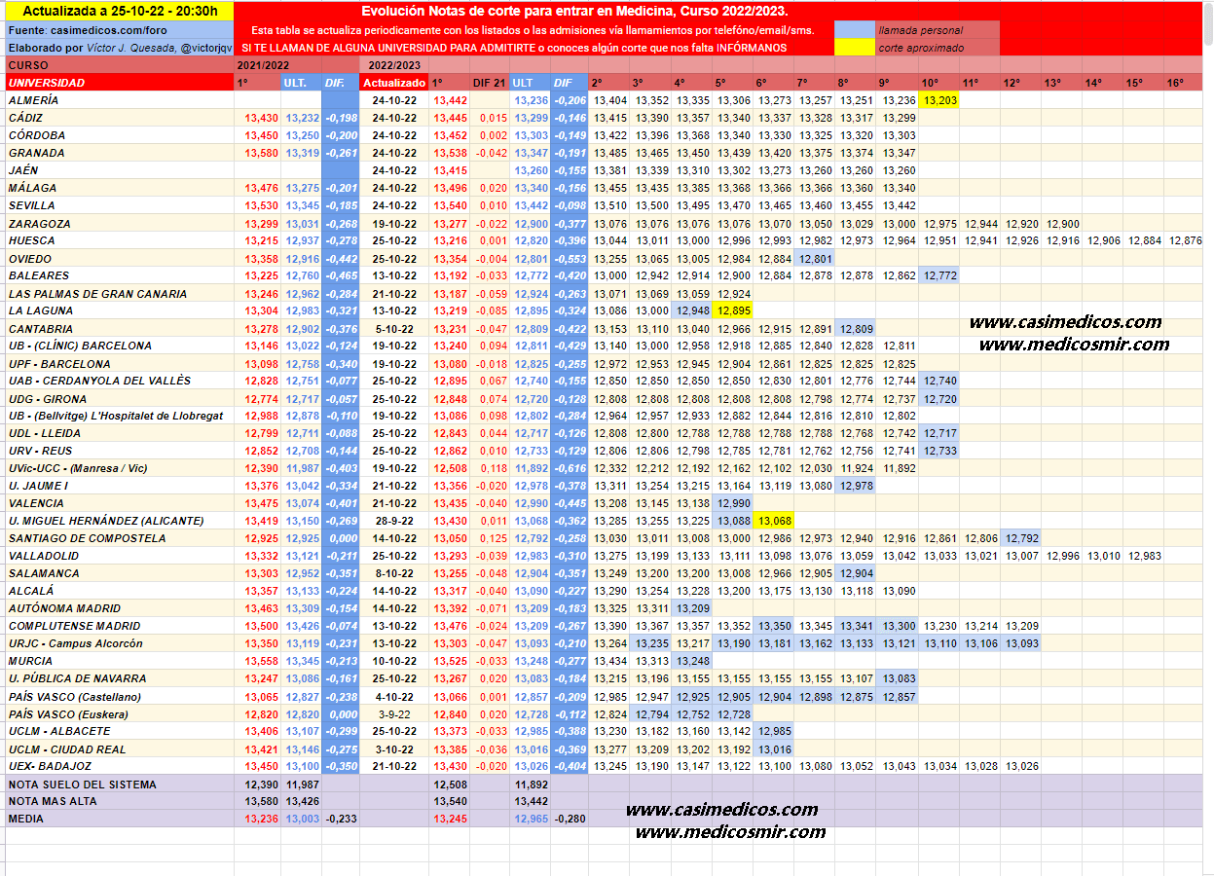Click the 'corte aproximado' legend label
This screenshot has height=876, width=1214.
(x=921, y=48)
